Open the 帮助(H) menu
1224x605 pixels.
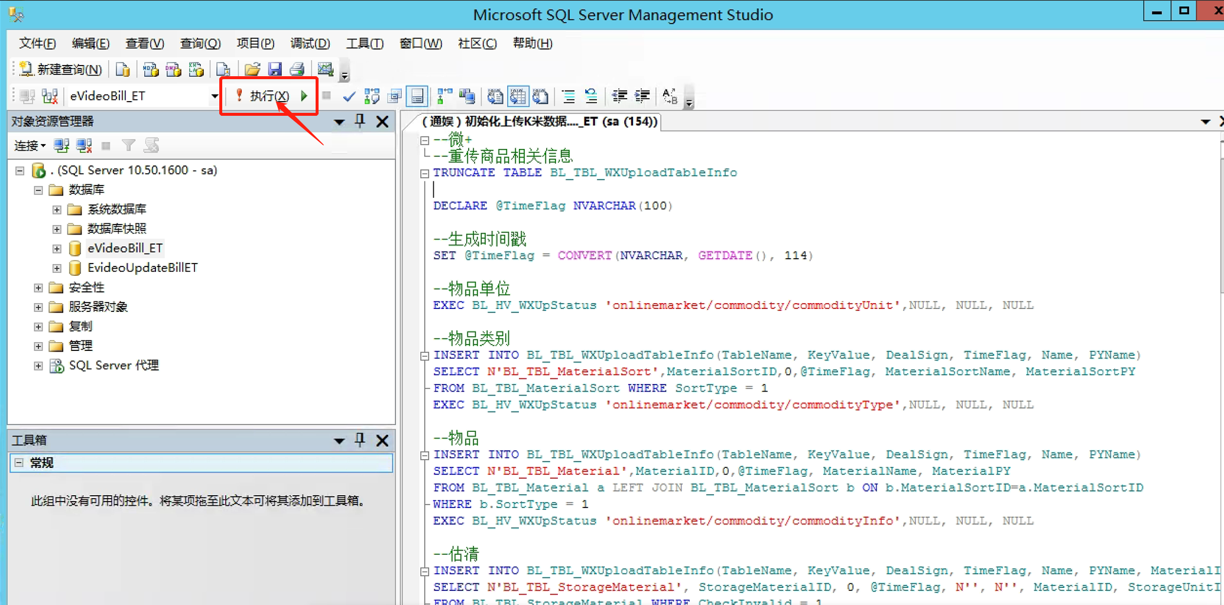click(x=533, y=43)
